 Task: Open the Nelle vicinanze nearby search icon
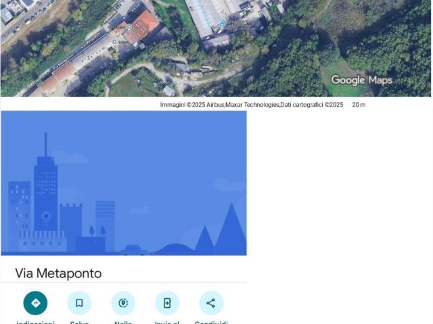(x=123, y=303)
